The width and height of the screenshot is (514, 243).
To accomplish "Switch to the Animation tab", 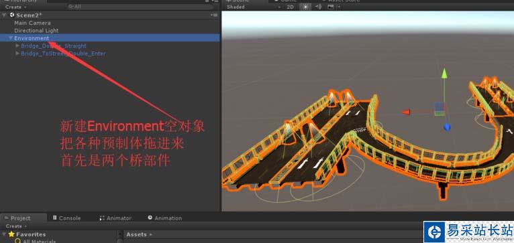I will [x=164, y=218].
